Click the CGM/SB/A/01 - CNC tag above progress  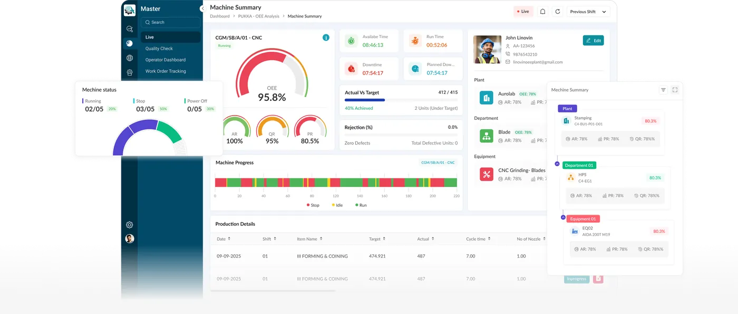click(x=438, y=163)
